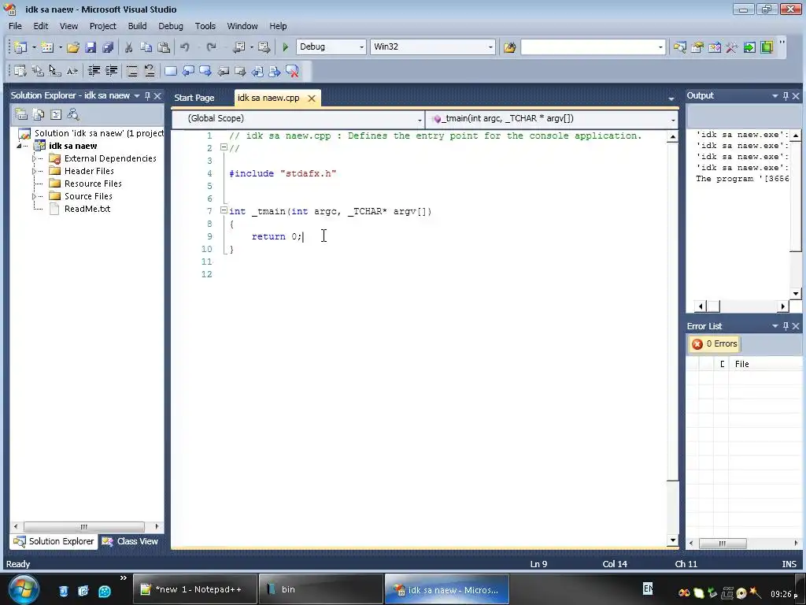Toggle auto-hide pin on Output panel
The height and width of the screenshot is (605, 806).
pos(786,95)
